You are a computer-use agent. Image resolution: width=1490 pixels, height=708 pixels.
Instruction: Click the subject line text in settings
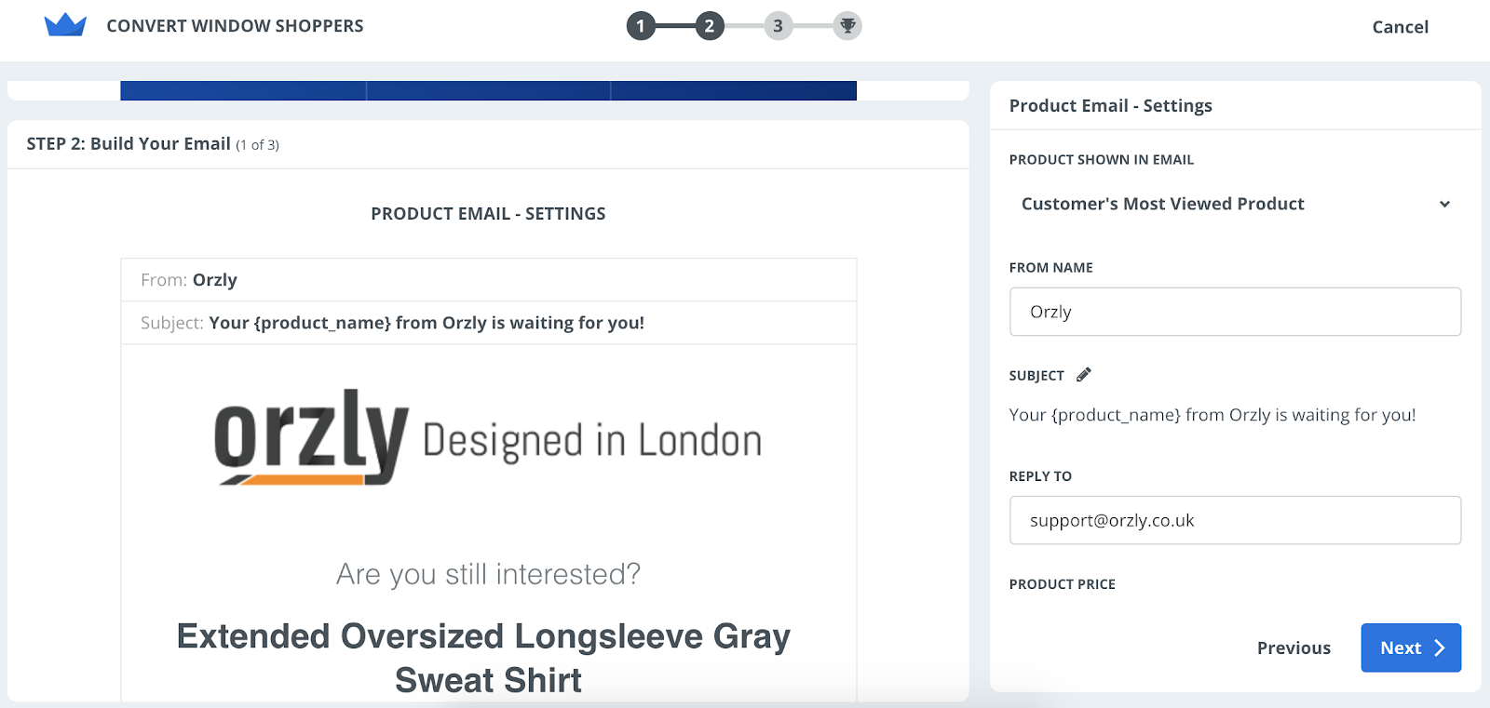[x=1212, y=415]
